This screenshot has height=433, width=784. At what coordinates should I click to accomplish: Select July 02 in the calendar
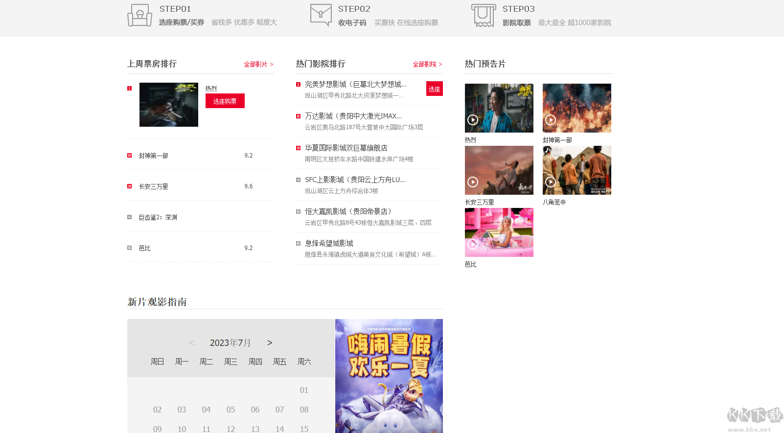[157, 410]
